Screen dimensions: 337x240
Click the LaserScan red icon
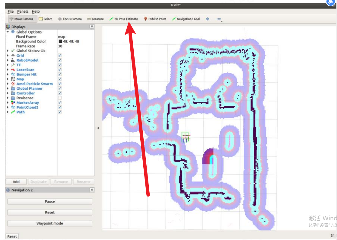pos(13,70)
